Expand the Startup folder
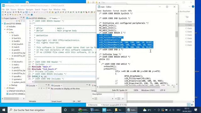201x113 pixels. pos(7,85)
